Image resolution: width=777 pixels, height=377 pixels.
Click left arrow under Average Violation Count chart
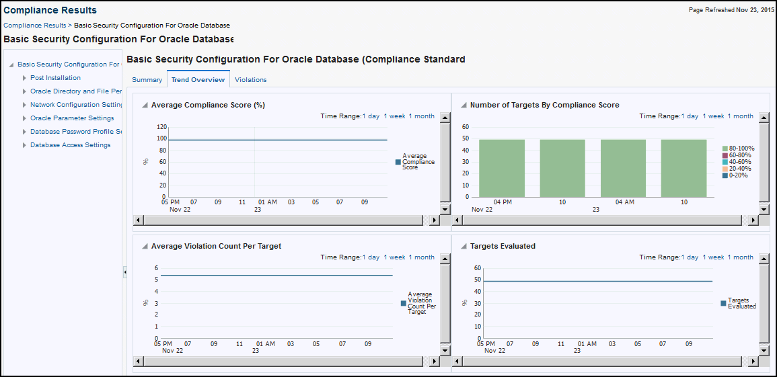pyautogui.click(x=139, y=361)
